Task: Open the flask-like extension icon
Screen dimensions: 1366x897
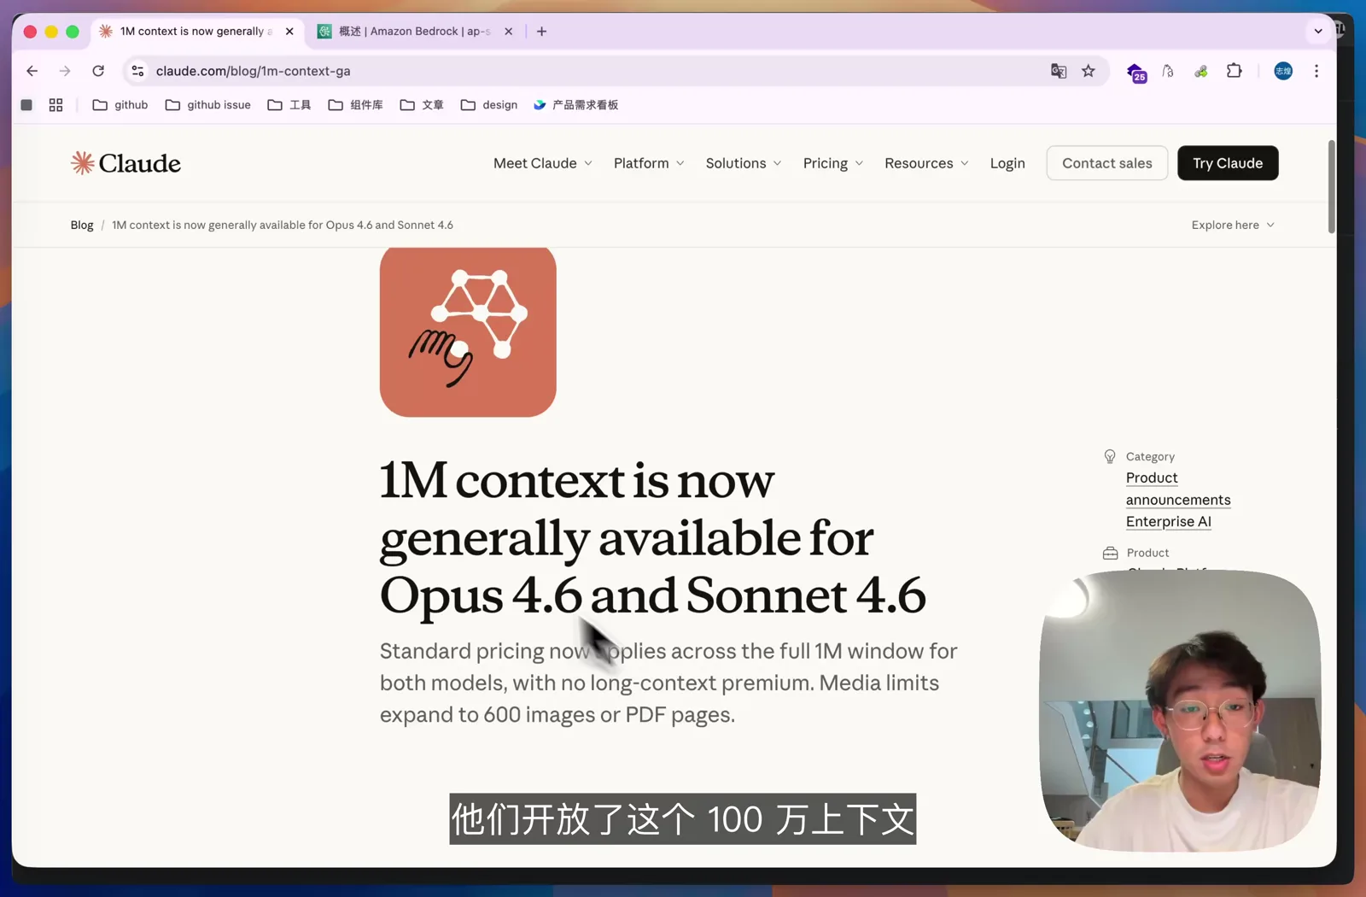Action: tap(1168, 71)
